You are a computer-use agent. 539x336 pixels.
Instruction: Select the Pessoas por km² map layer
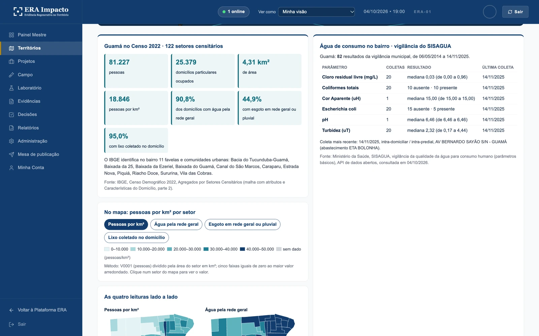pos(126,224)
